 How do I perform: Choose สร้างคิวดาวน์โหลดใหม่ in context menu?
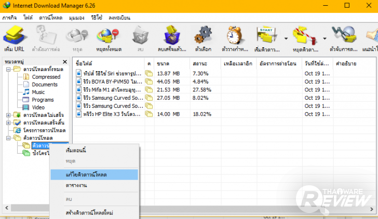(95, 213)
